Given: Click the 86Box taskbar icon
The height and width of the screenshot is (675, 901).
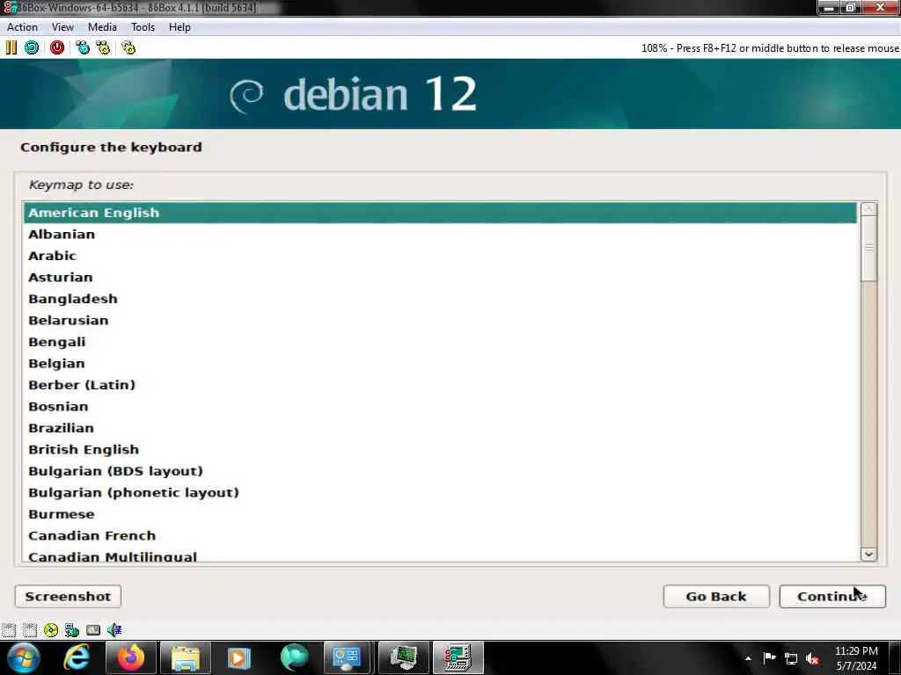Looking at the screenshot, I should pos(458,657).
